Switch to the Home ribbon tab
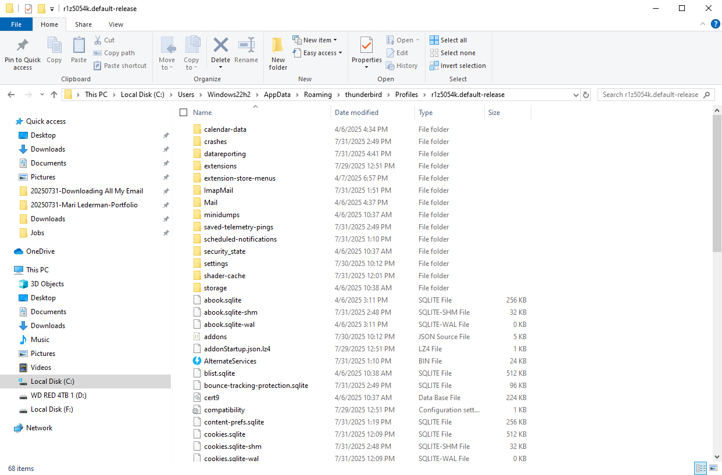722x475 pixels. pos(49,24)
